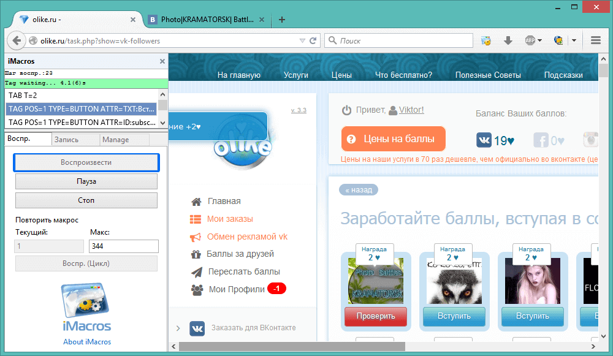Click the Текущий loop counter field
This screenshot has width=613, height=356.
(x=49, y=246)
